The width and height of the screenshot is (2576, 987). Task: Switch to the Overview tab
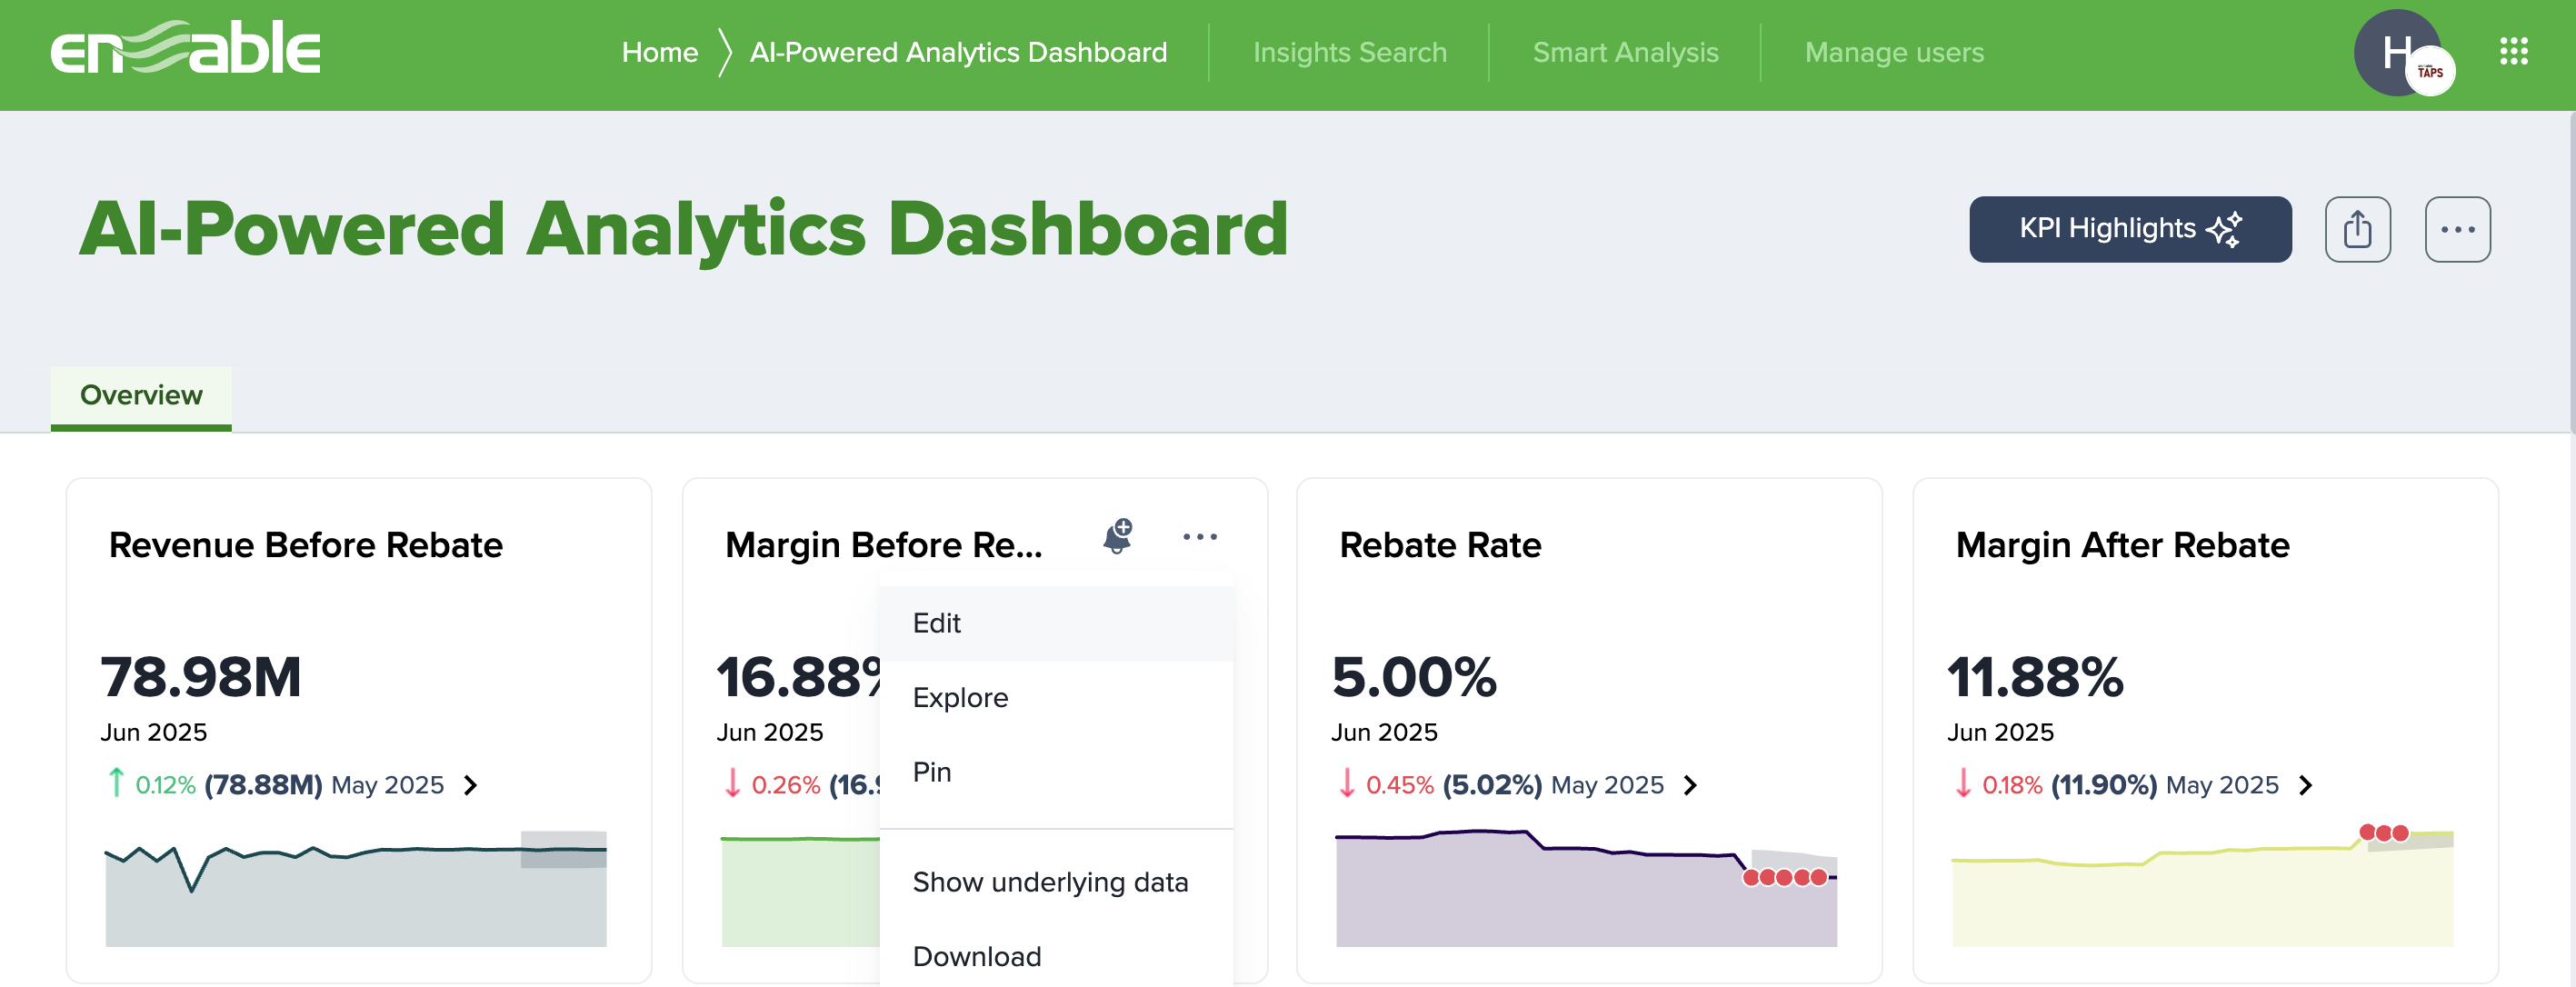pyautogui.click(x=140, y=395)
